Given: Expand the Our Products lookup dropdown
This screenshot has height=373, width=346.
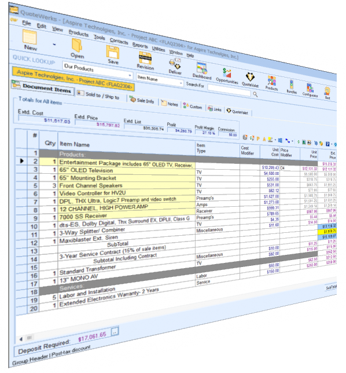Looking at the screenshot, I should click(130, 76).
